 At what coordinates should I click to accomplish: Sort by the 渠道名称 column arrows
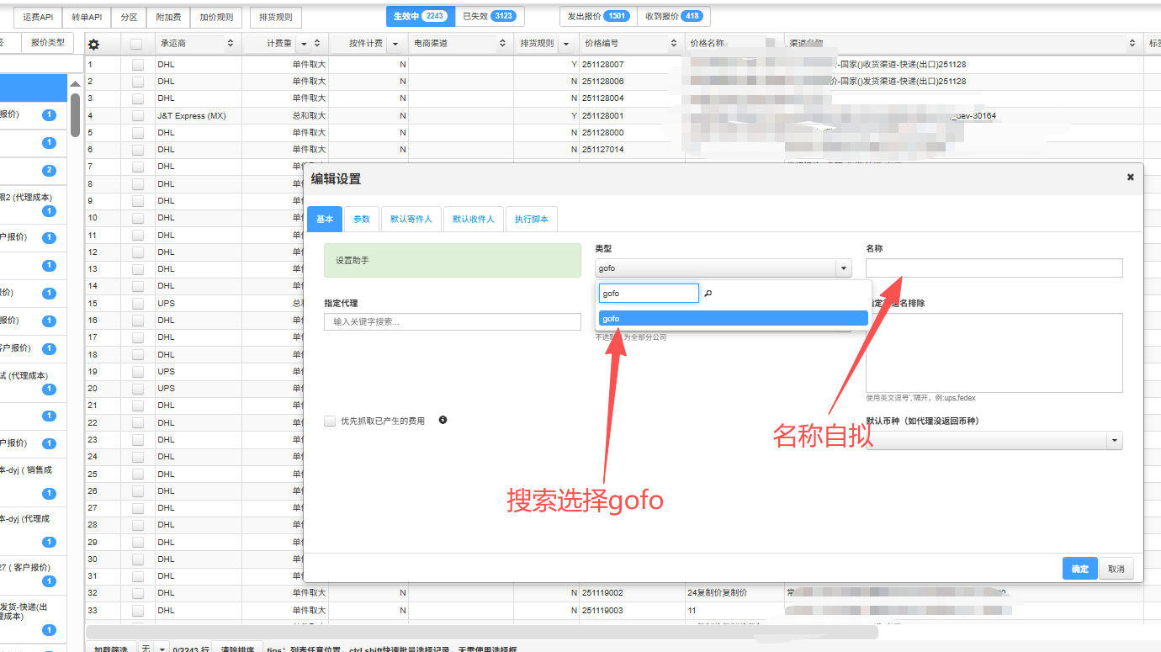tap(1132, 43)
